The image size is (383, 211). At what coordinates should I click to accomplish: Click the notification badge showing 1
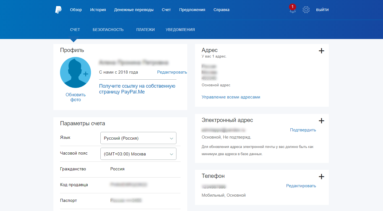click(x=293, y=6)
